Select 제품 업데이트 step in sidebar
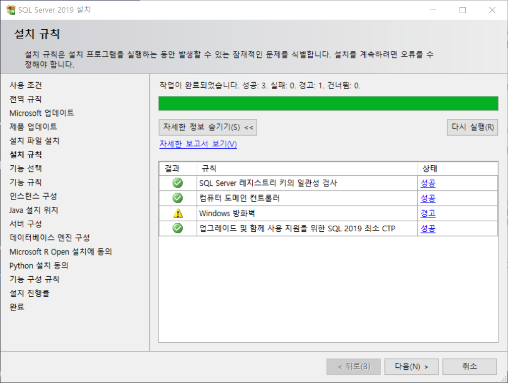Viewport: 508px width, 383px height. pos(33,126)
